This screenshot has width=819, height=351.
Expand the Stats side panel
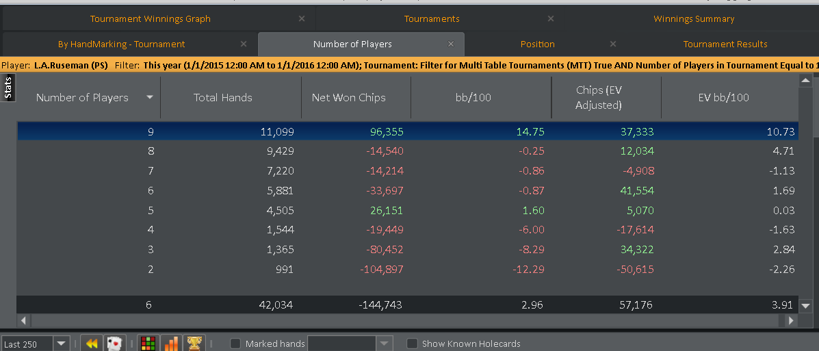coord(8,88)
